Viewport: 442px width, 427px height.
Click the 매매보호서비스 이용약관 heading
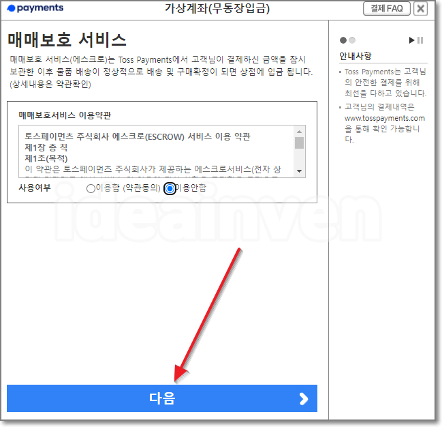click(65, 115)
